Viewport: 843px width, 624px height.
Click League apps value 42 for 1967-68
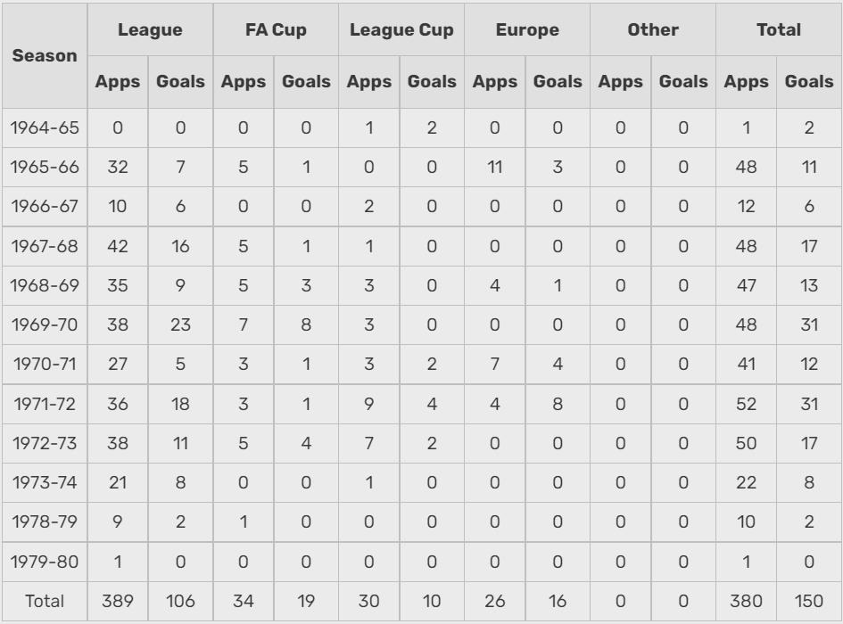[118, 246]
